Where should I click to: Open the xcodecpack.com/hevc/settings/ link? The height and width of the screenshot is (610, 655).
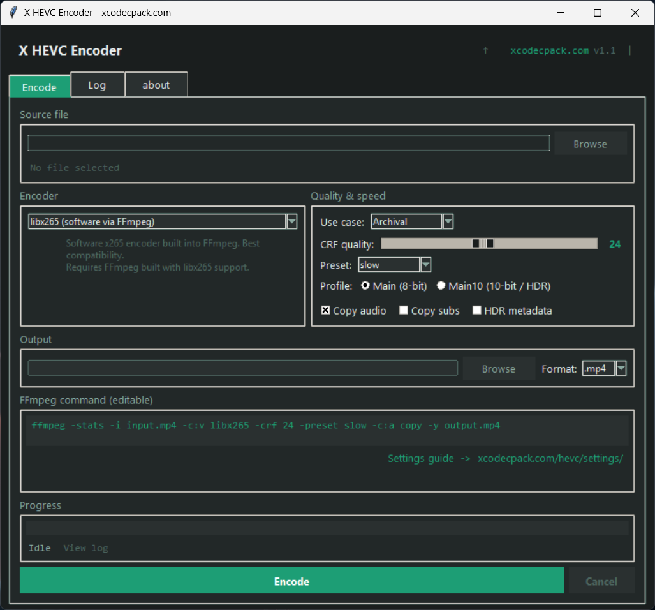(x=550, y=458)
